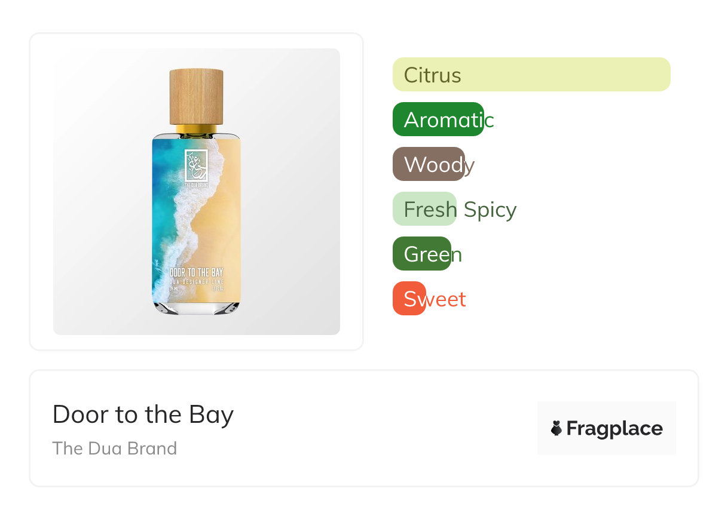Click the white Door to the Bay label text on the bottle
The width and height of the screenshot is (728, 516).
click(197, 273)
